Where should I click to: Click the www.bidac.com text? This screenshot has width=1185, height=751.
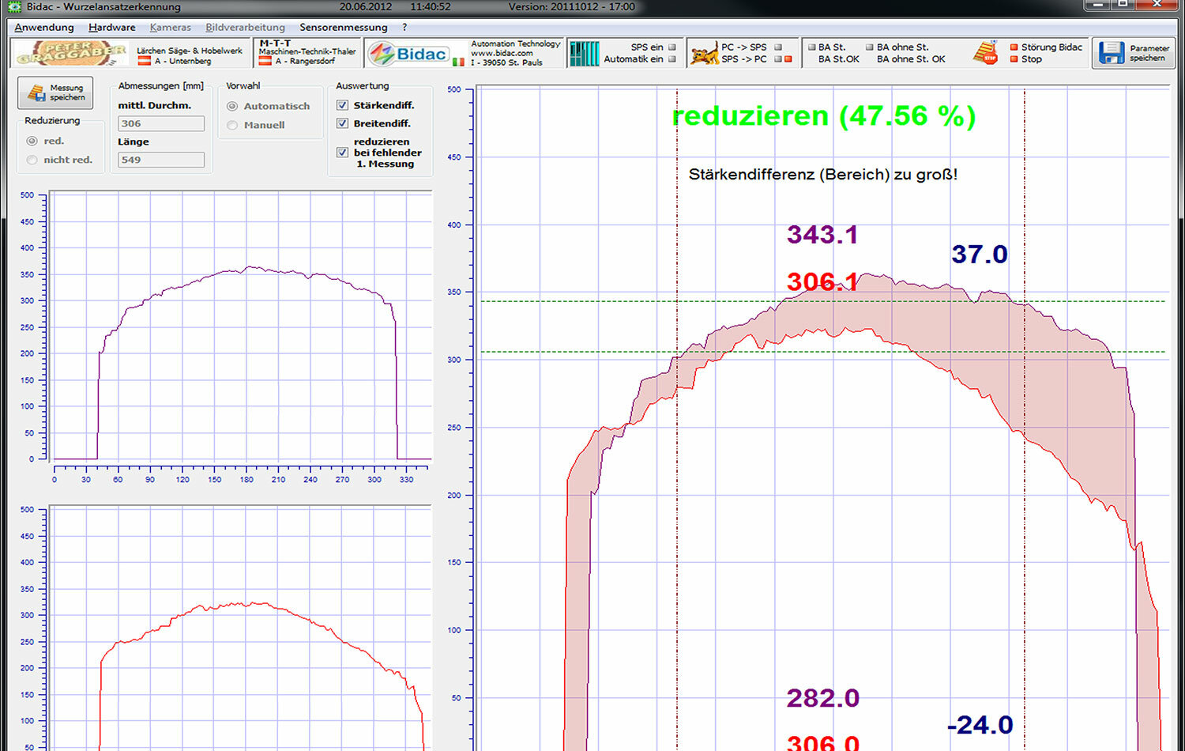[502, 53]
